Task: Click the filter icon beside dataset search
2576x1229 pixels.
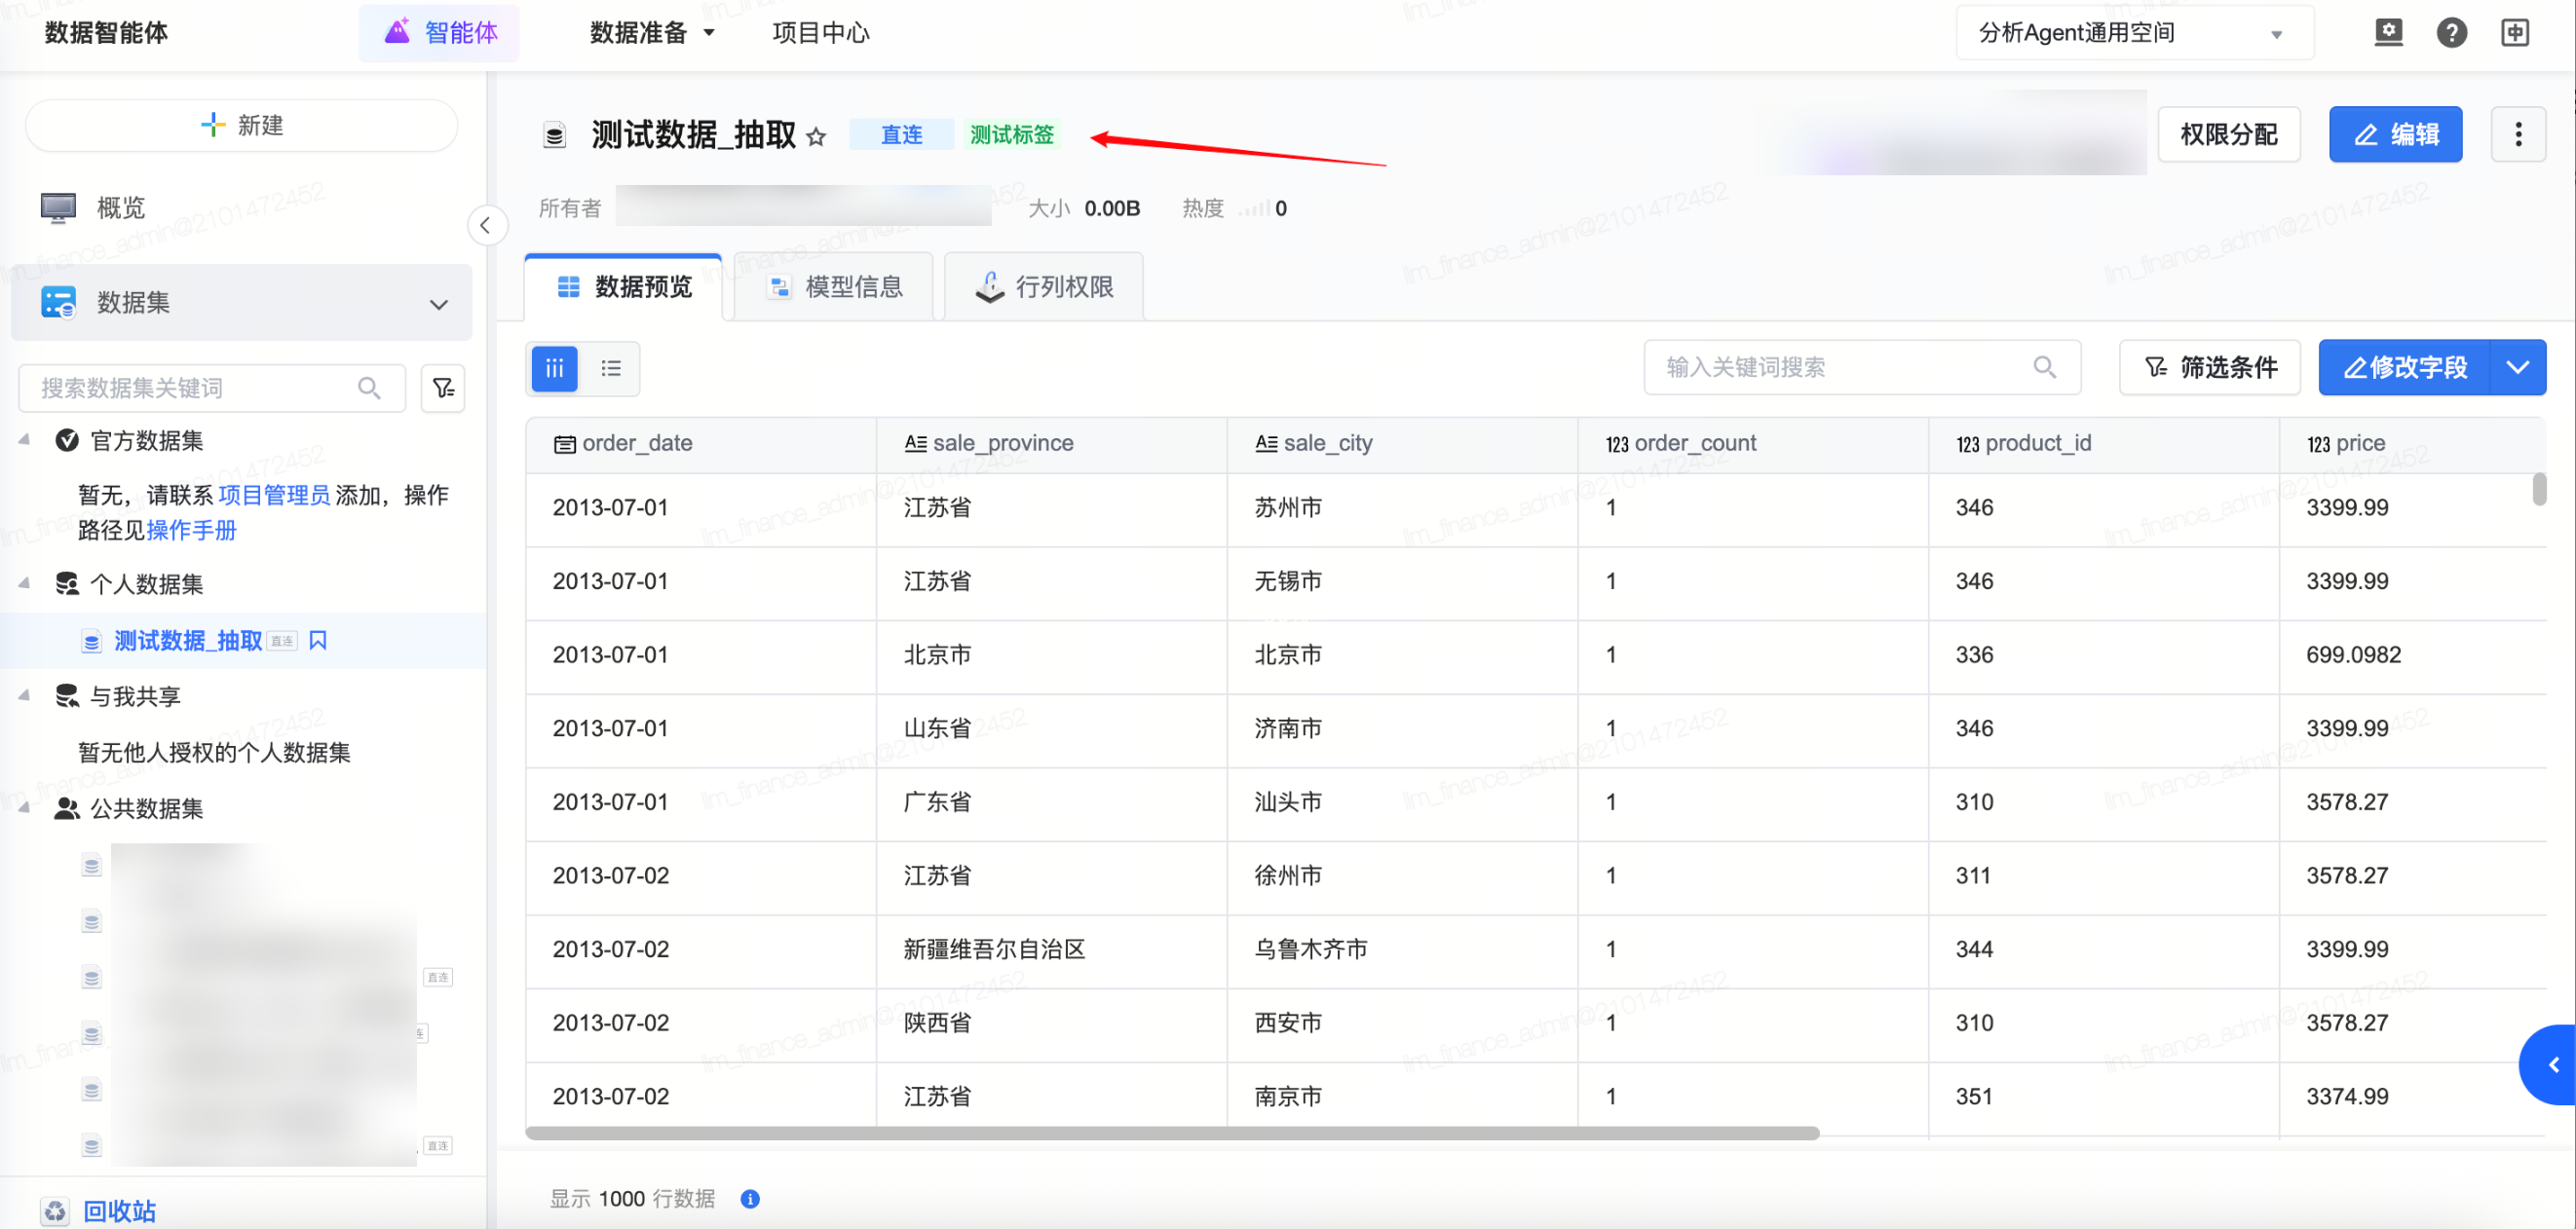Action: (443, 388)
